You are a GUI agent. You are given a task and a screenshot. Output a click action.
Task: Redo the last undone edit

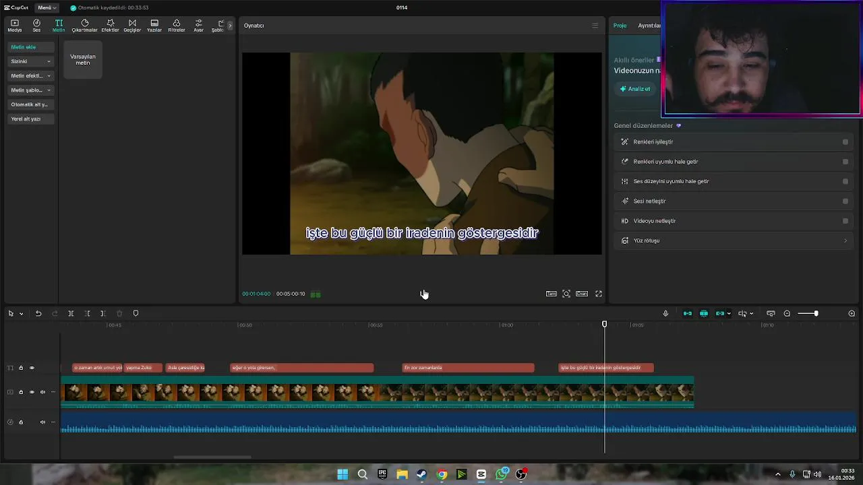point(55,313)
